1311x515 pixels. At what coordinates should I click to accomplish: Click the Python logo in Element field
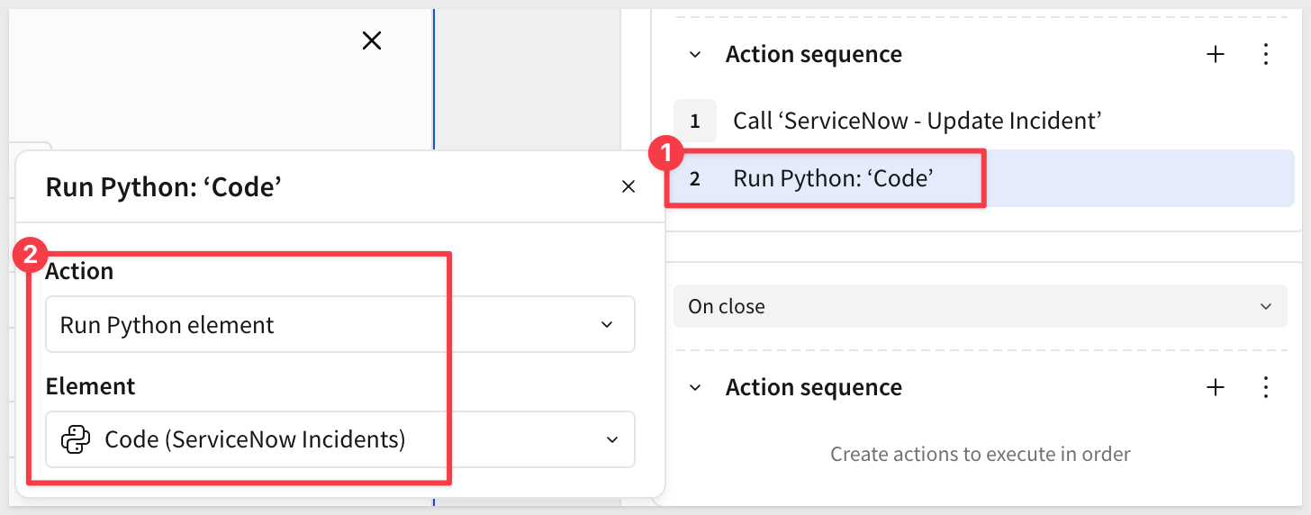tap(76, 439)
